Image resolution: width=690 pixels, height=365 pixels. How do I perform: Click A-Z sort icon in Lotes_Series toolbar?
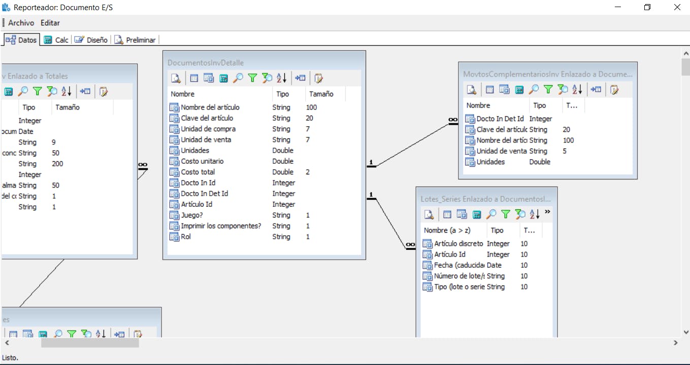click(x=535, y=214)
